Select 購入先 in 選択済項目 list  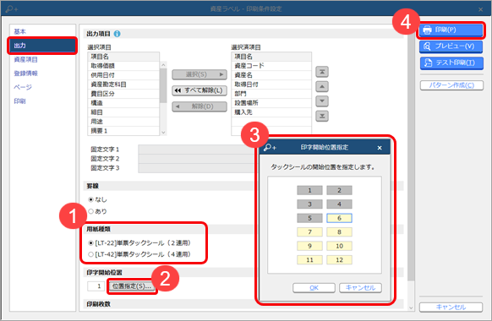point(271,112)
